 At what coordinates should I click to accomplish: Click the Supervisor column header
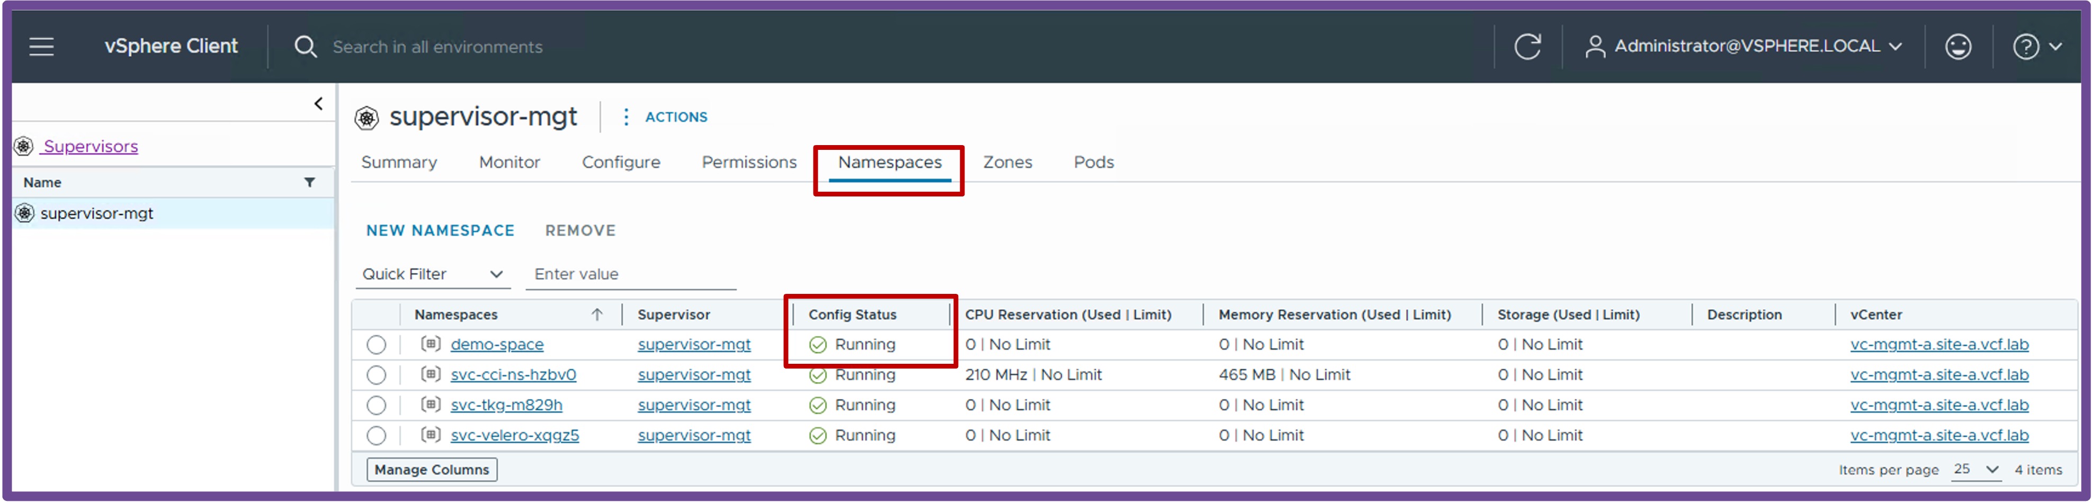pyautogui.click(x=673, y=315)
